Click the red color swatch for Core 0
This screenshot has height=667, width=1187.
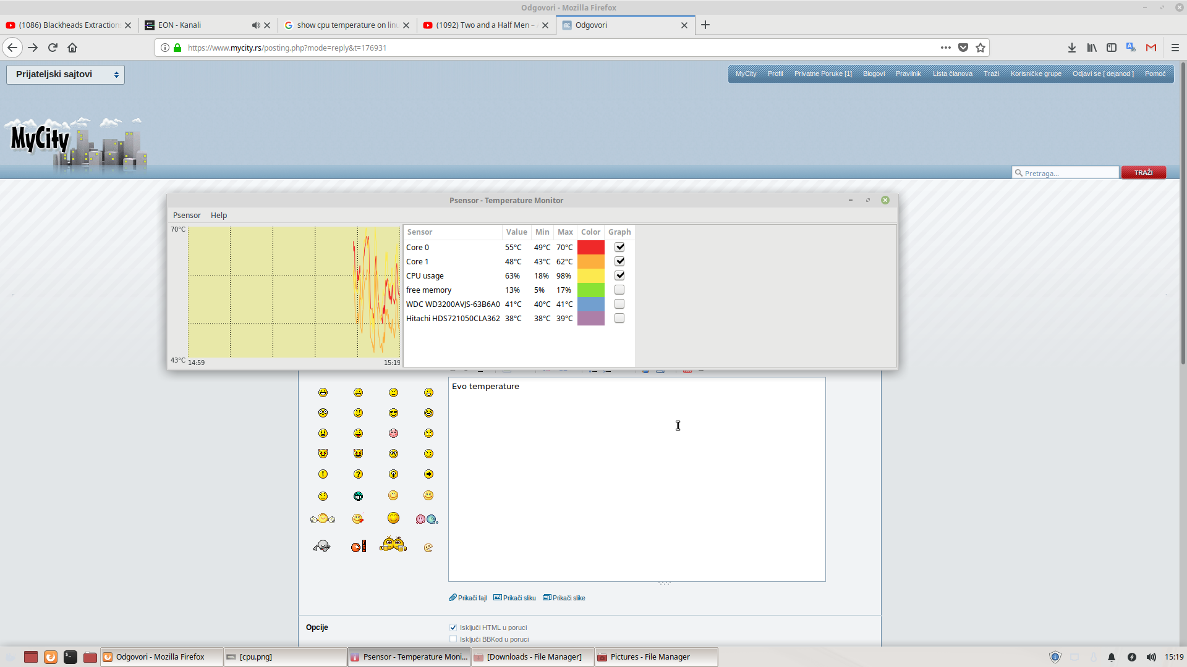(x=590, y=247)
